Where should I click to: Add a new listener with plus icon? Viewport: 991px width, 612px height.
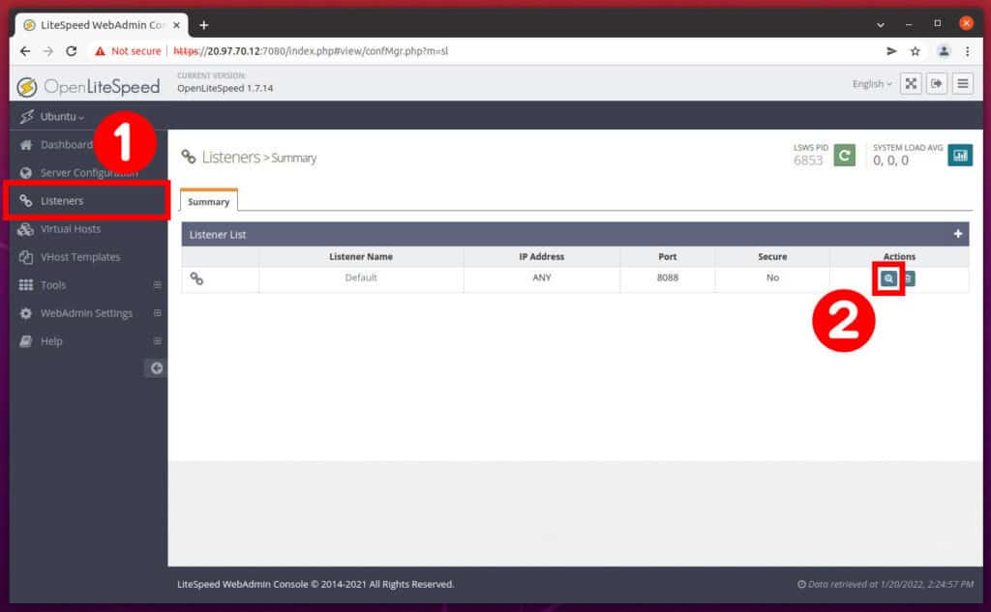pyautogui.click(x=958, y=234)
